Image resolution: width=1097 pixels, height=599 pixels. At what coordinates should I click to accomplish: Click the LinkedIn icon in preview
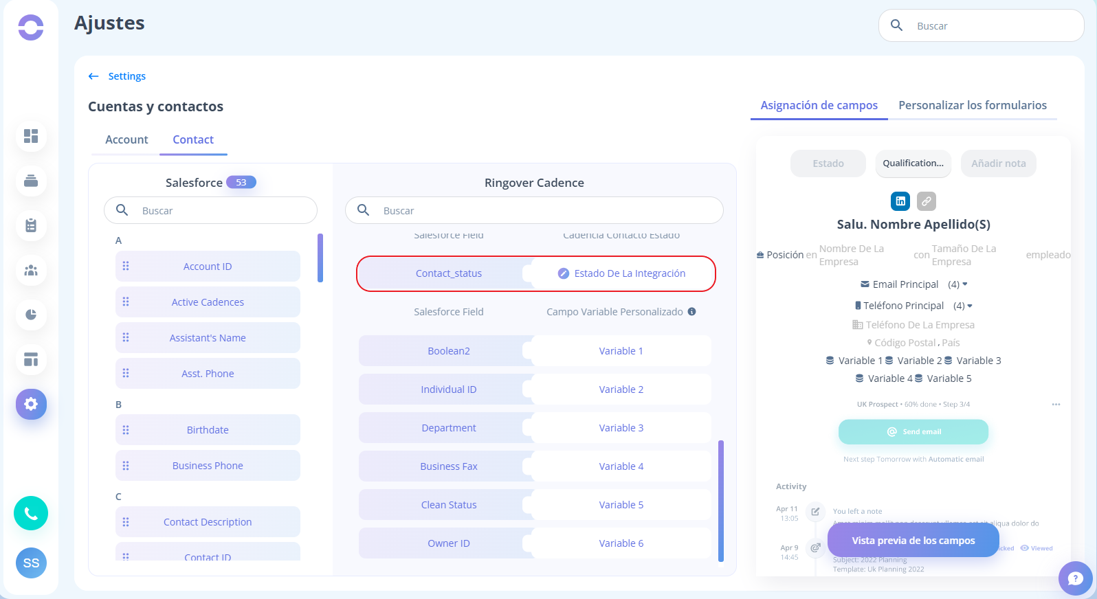[900, 201]
